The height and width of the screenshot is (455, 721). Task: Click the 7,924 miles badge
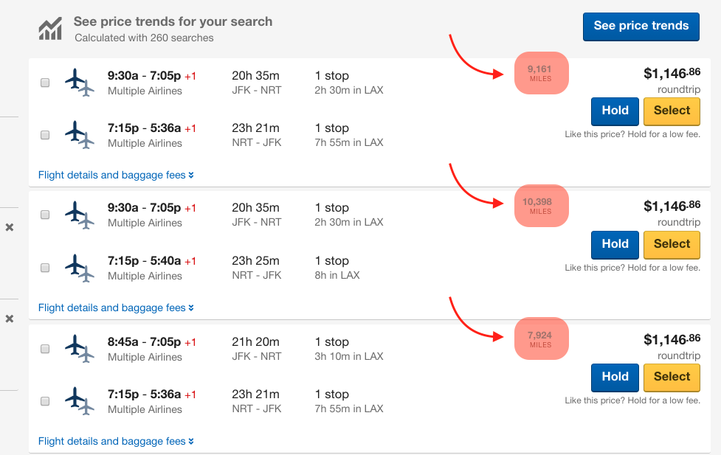(x=541, y=338)
